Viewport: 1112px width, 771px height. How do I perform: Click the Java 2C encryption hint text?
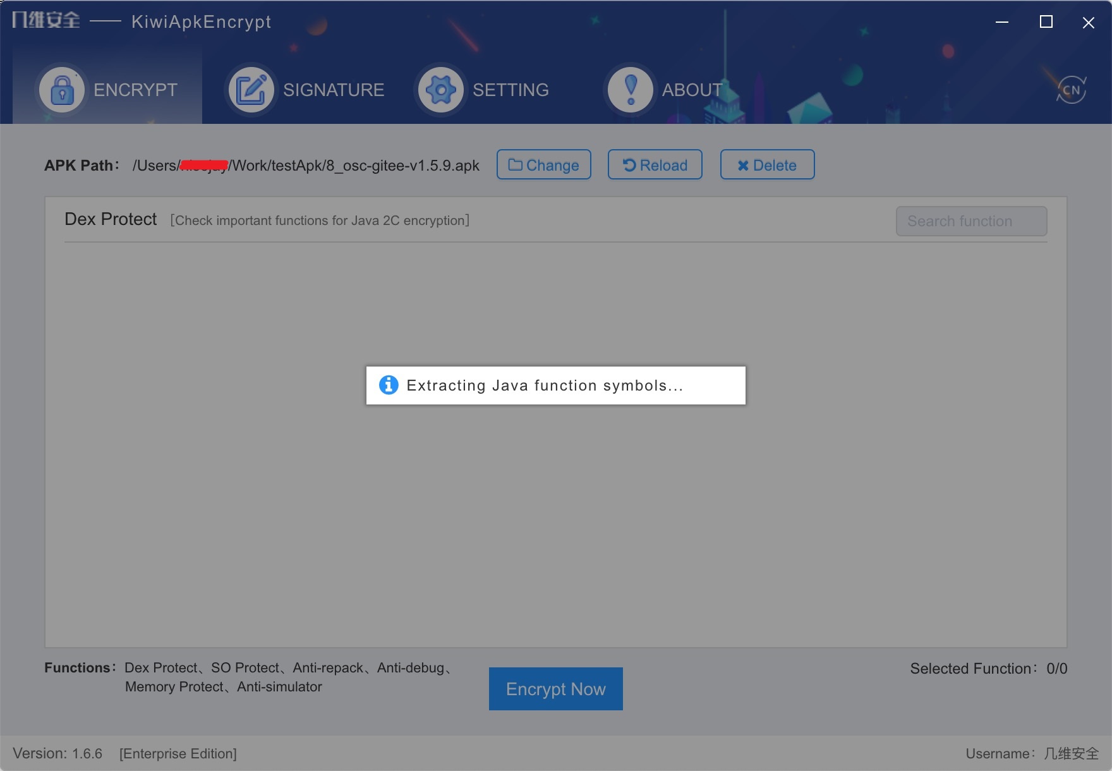[320, 221]
